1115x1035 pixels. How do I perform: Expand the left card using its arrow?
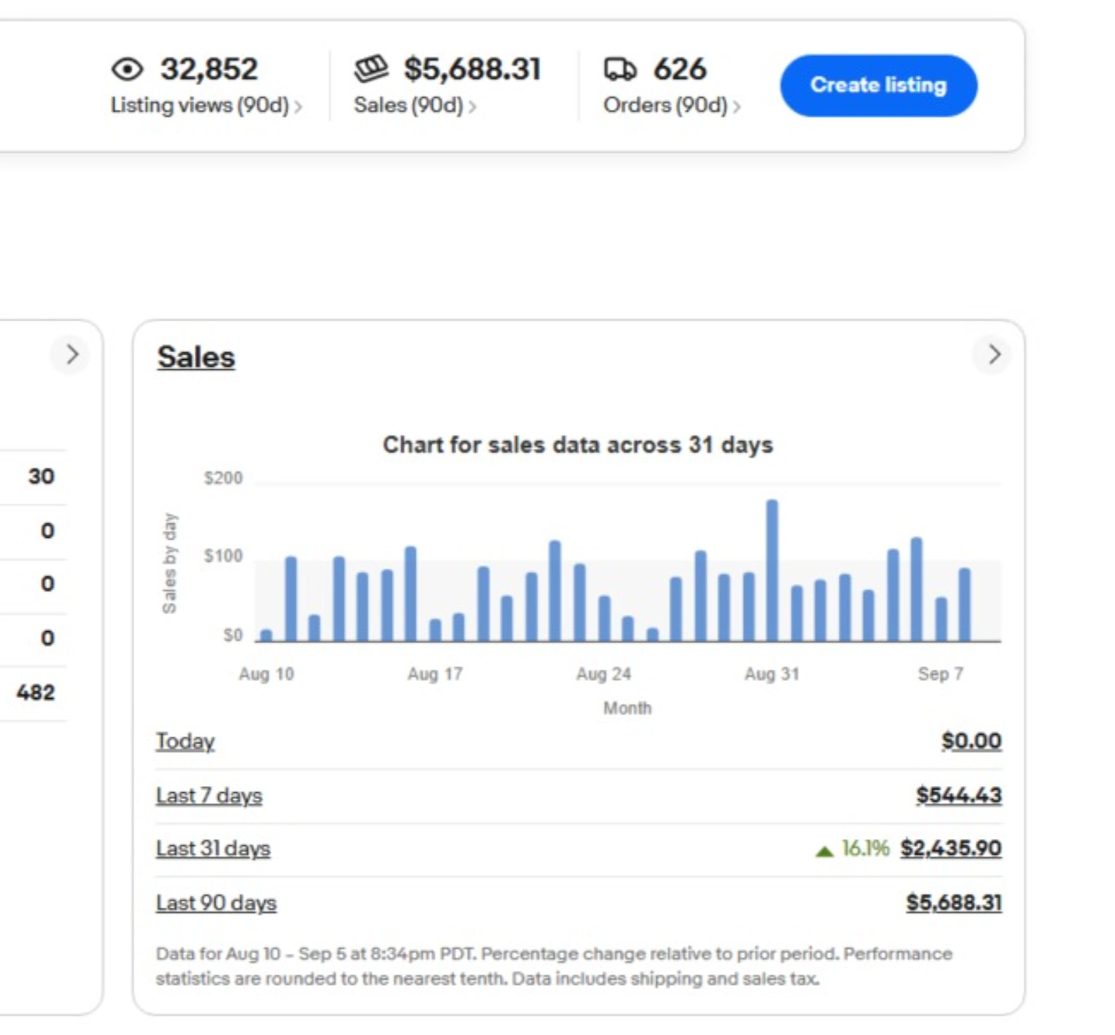click(72, 355)
